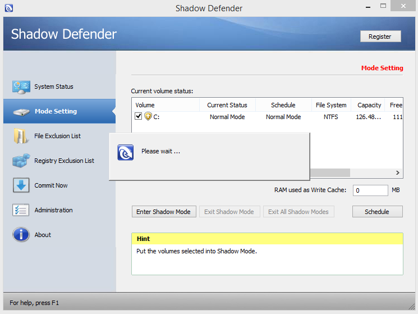Click 'Current volume status:' label
The image size is (418, 314).
[x=162, y=91]
